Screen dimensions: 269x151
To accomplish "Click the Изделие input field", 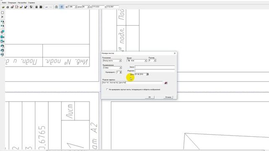I will (155, 70).
